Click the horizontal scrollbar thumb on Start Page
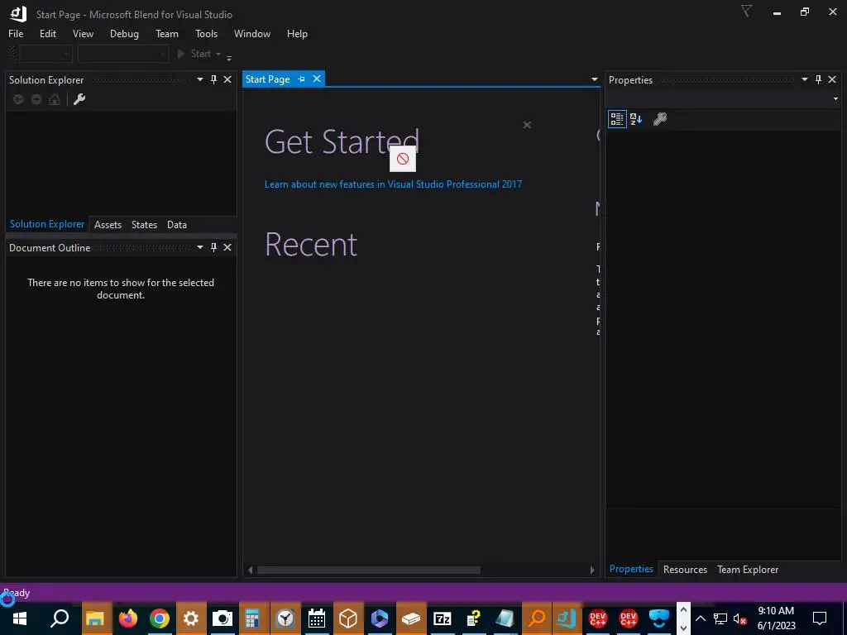The height and width of the screenshot is (635, 847). (369, 571)
